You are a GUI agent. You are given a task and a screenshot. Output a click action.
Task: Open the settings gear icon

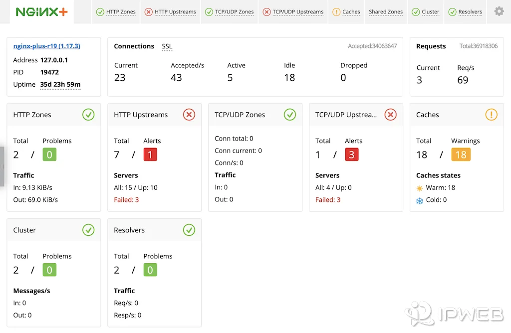click(x=499, y=11)
